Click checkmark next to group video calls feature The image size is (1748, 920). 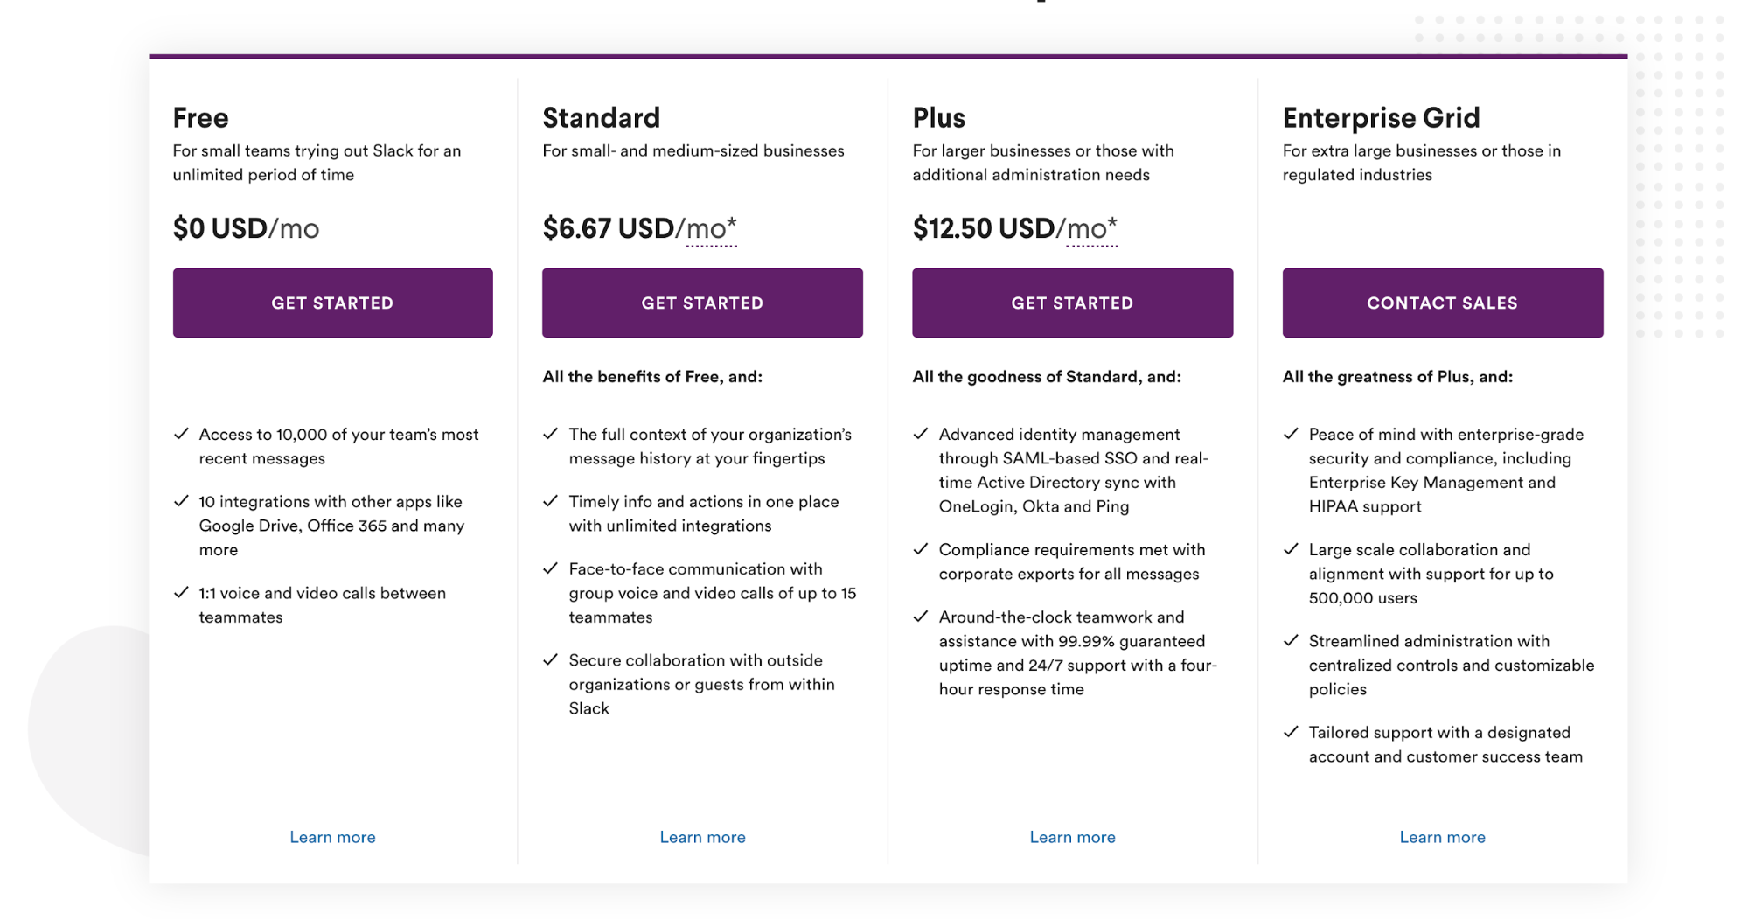(551, 568)
